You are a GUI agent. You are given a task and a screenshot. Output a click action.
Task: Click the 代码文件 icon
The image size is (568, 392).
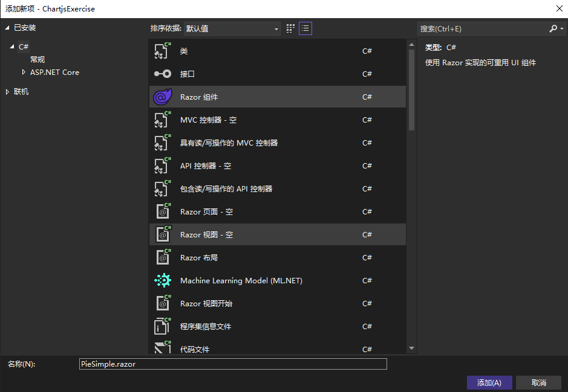(163, 347)
